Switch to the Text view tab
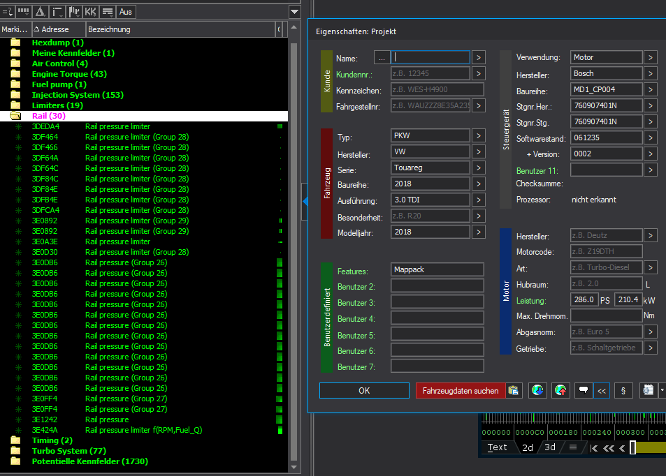Screen dimensions: 666x476 (498, 447)
